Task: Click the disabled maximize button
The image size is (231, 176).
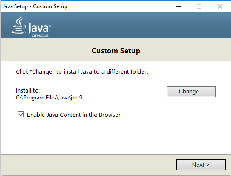Action: 199,6
